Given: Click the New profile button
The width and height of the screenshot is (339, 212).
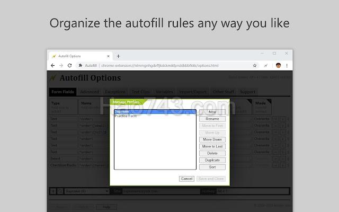Looking at the screenshot, I should [212, 112].
